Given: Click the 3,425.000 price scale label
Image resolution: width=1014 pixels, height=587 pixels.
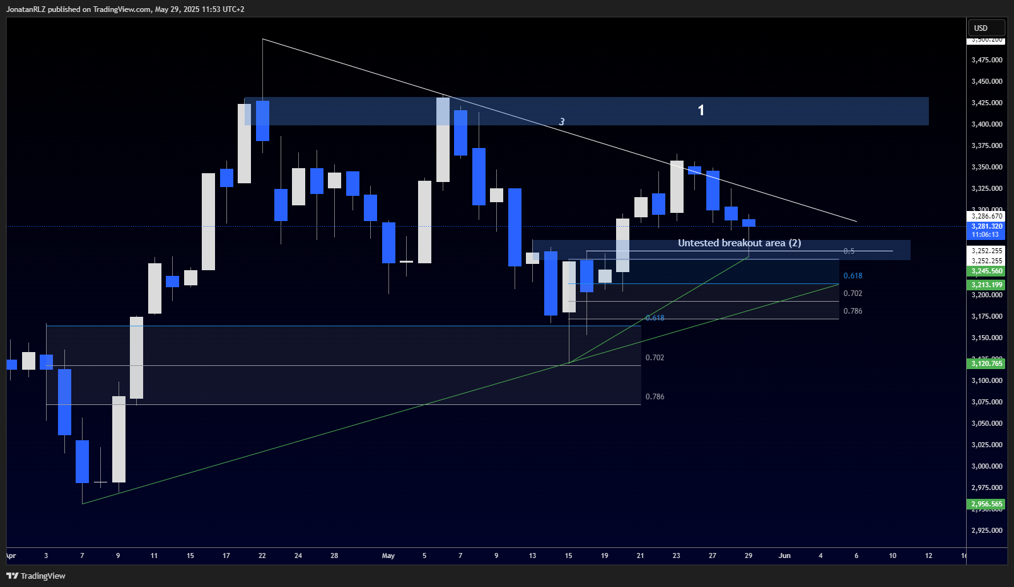Looking at the screenshot, I should (987, 103).
